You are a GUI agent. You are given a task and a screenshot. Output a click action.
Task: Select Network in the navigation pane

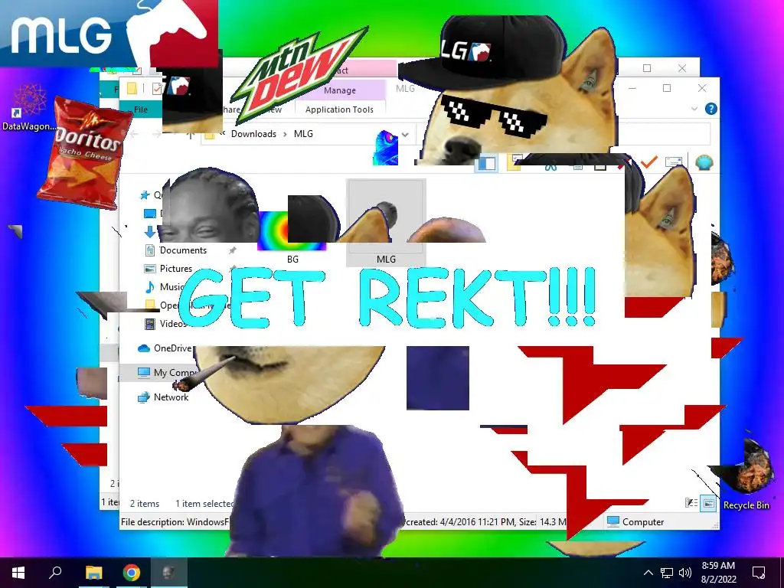click(171, 397)
